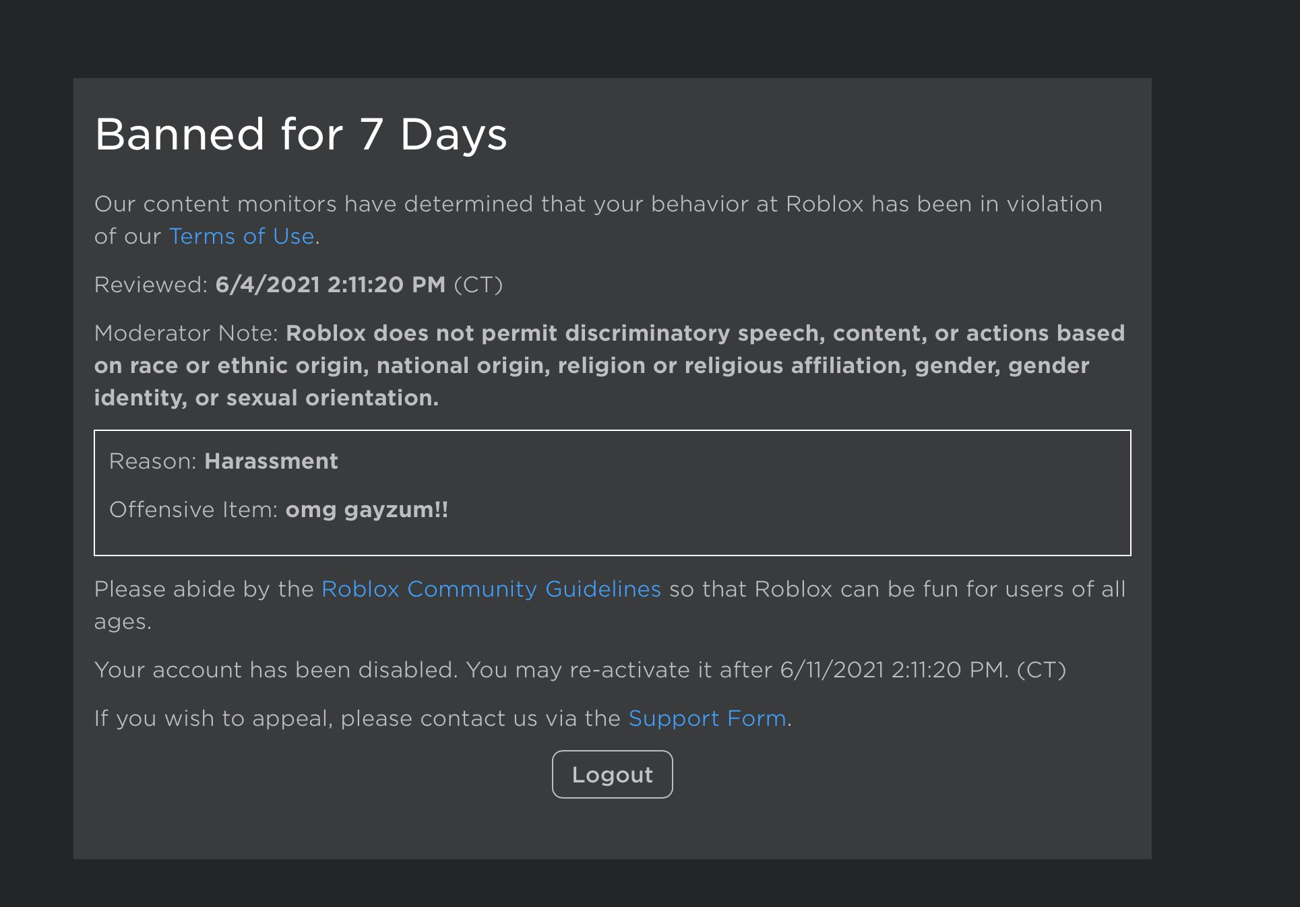Click the 'Reason: Harassment' line
This screenshot has height=907, width=1300.
[x=223, y=461]
